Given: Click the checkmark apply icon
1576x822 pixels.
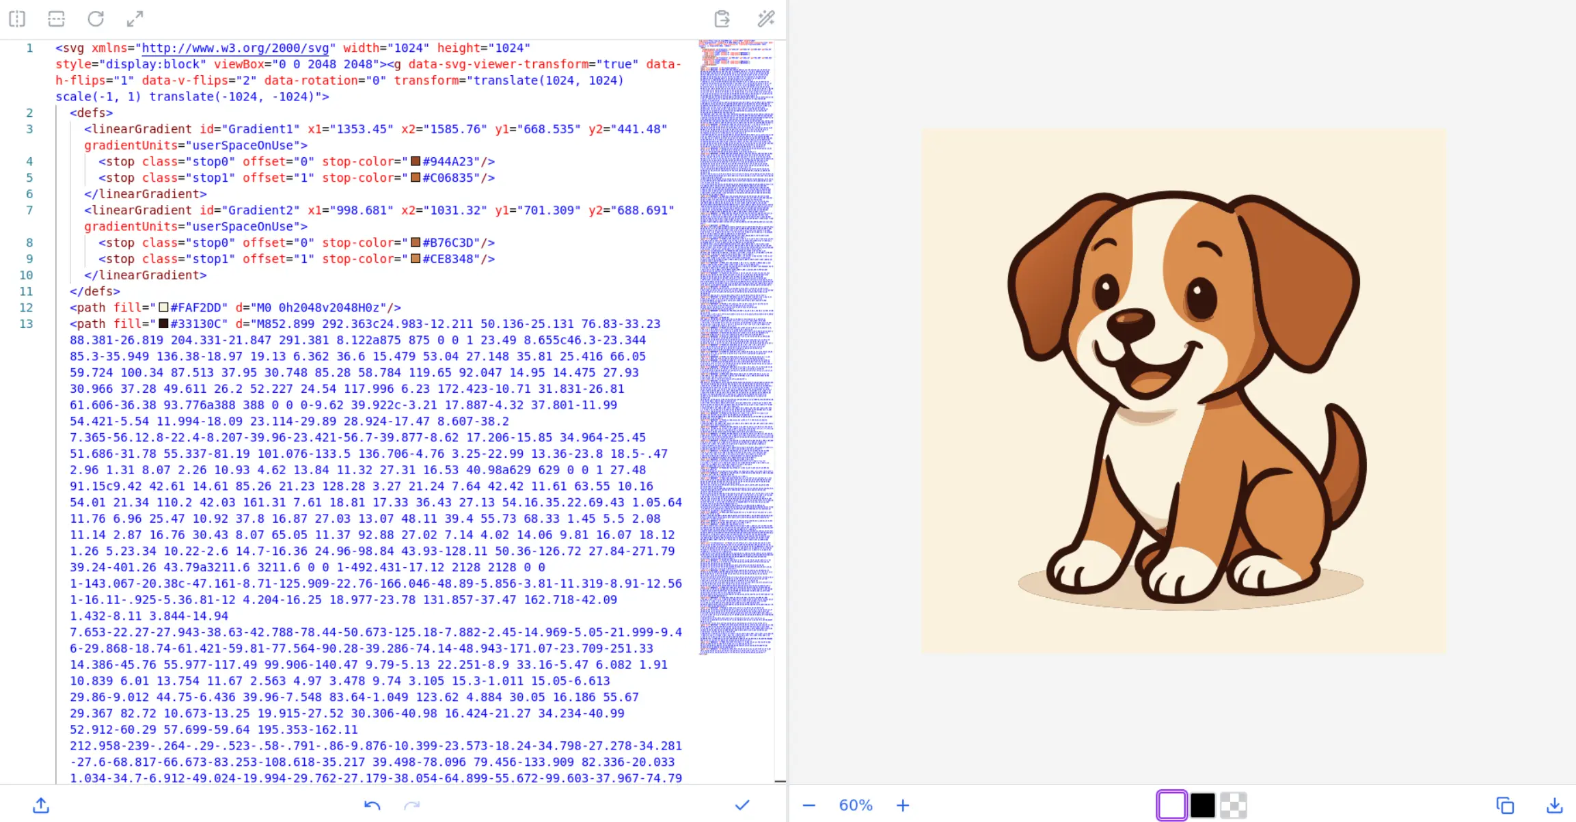Looking at the screenshot, I should click(742, 805).
